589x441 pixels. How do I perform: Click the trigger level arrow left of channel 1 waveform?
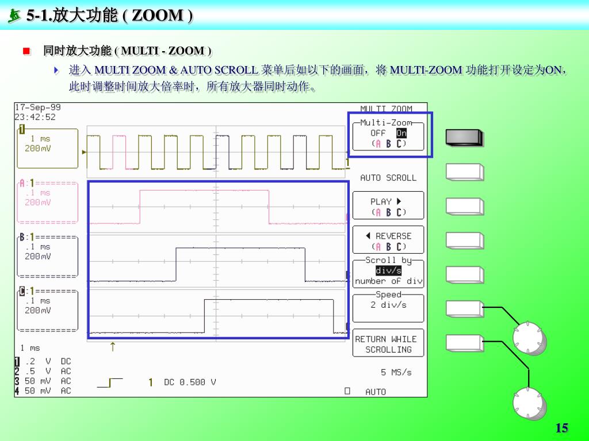tap(84, 152)
